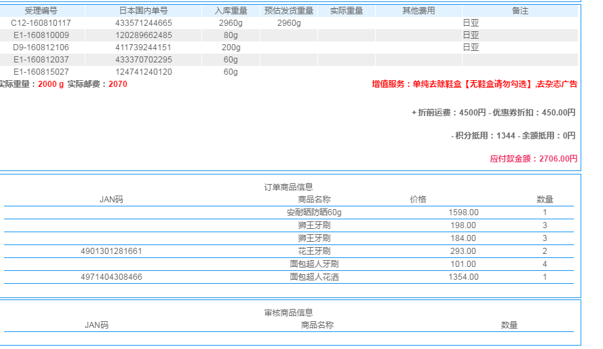Image resolution: width=603 pixels, height=349 pixels.
Task: Select product 面包超人花洒
Action: tap(314, 277)
